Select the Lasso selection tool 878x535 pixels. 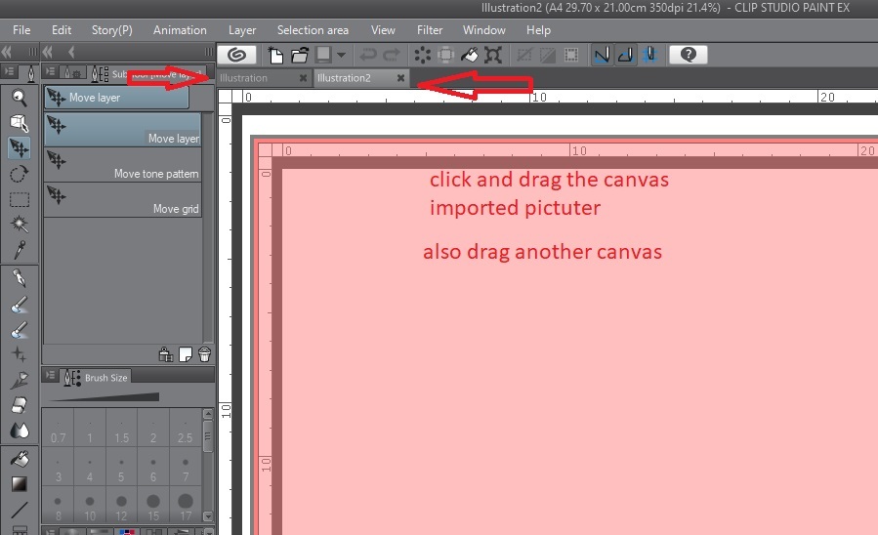[x=19, y=174]
